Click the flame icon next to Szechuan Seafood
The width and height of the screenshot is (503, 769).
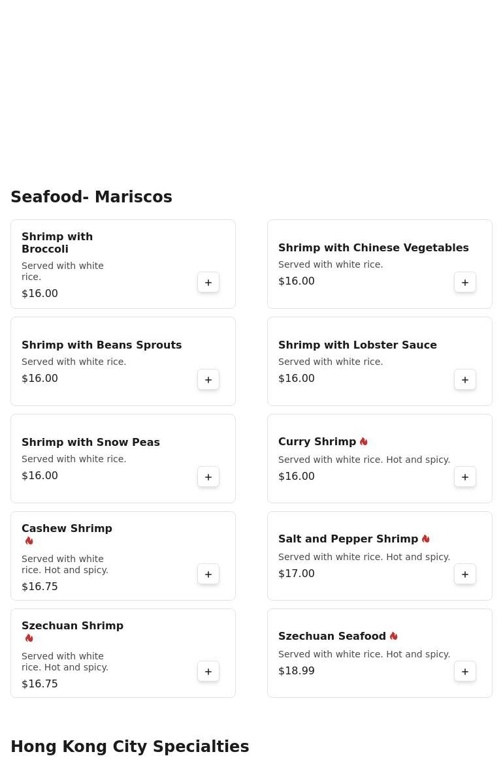pos(394,636)
